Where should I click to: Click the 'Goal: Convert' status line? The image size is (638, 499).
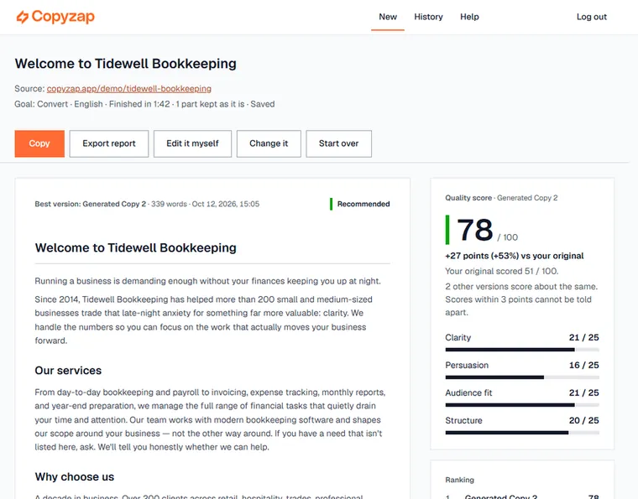144,104
